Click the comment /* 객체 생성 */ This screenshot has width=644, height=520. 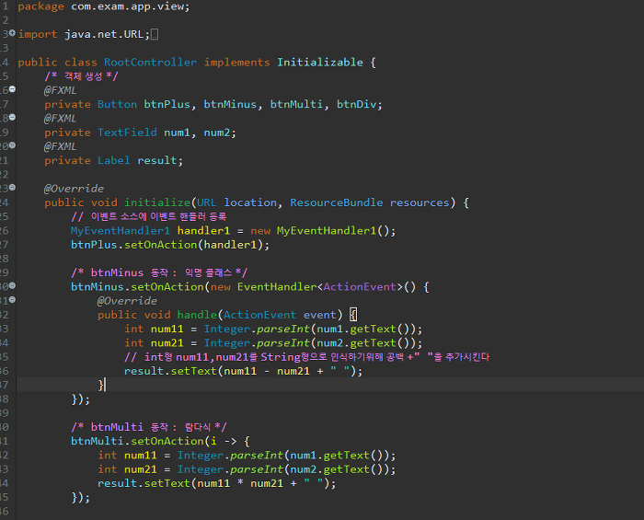81,76
